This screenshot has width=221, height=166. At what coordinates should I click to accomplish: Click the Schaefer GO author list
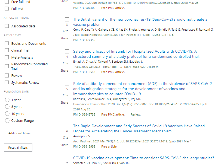pos(101,163)
